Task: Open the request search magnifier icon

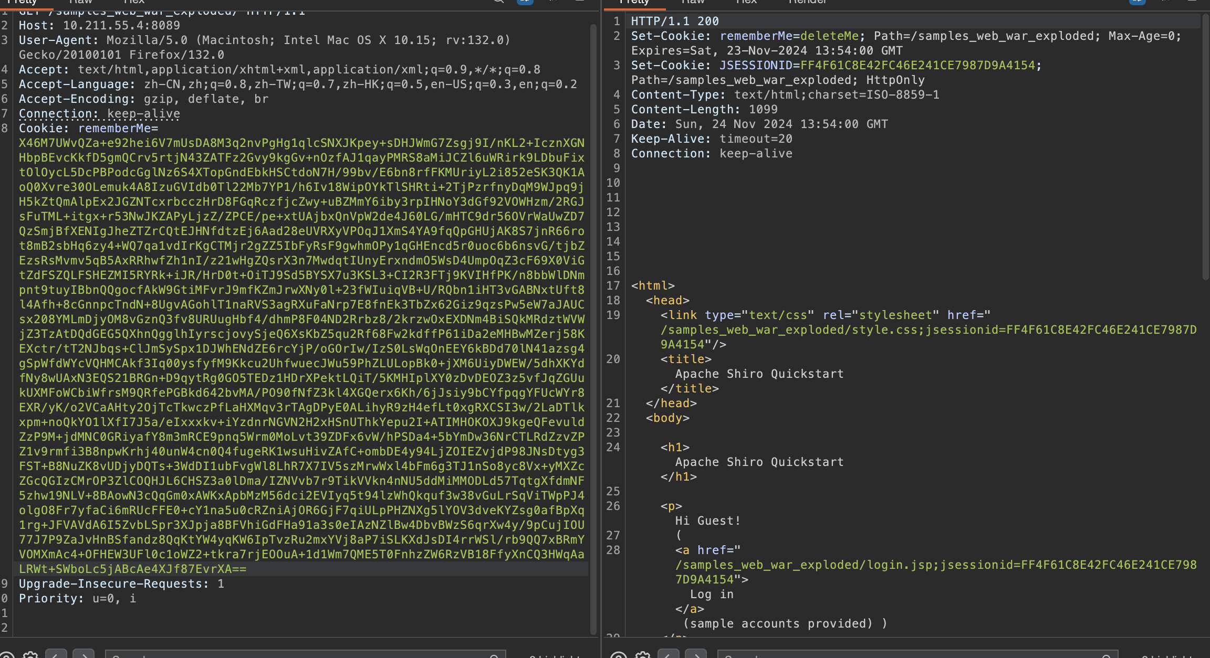Action: coord(498,2)
